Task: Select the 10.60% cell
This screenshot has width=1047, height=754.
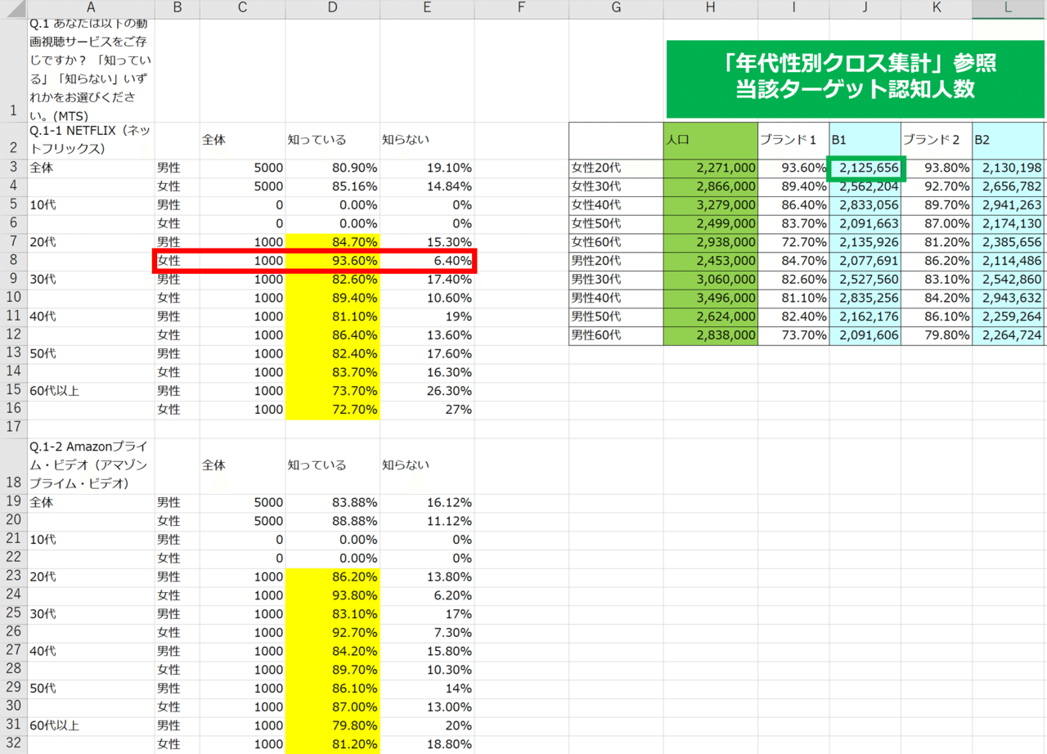Action: (x=427, y=298)
